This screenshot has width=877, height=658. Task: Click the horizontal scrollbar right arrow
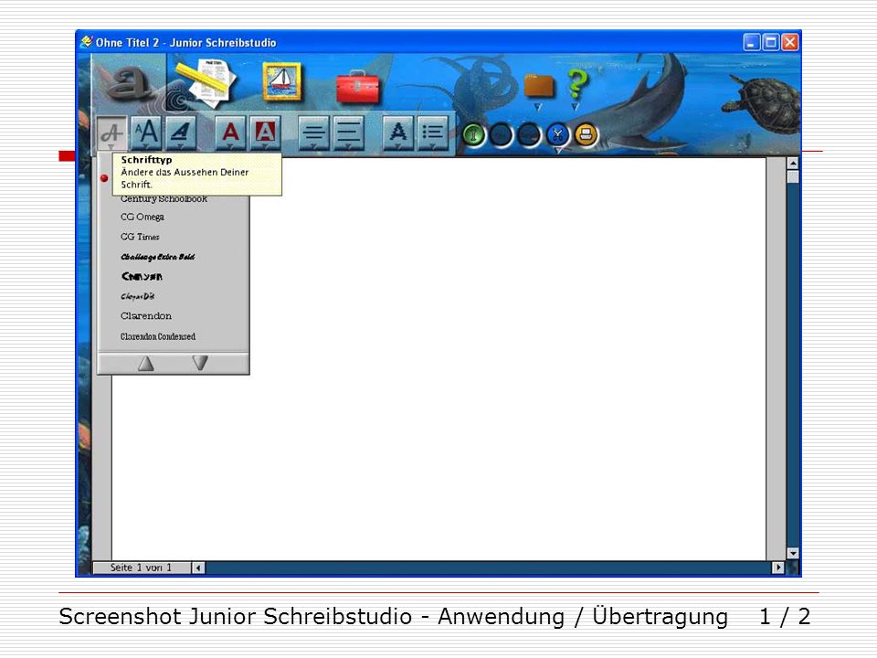tap(777, 568)
